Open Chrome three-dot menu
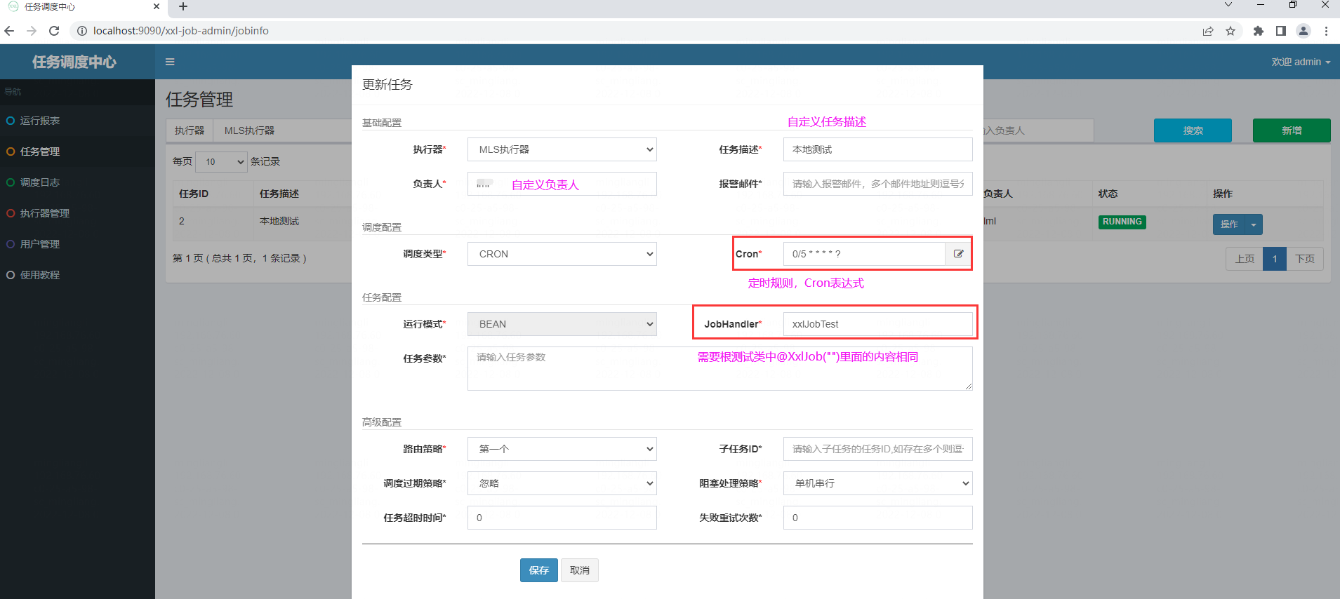 tap(1326, 31)
